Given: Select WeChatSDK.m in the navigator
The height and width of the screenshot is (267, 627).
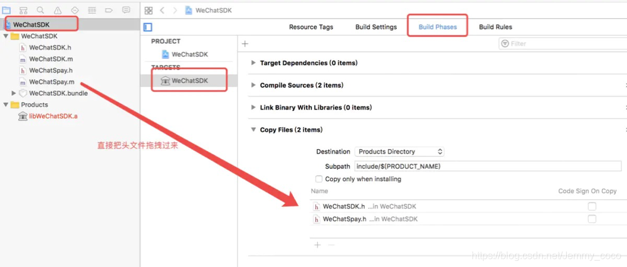Looking at the screenshot, I should coord(51,59).
